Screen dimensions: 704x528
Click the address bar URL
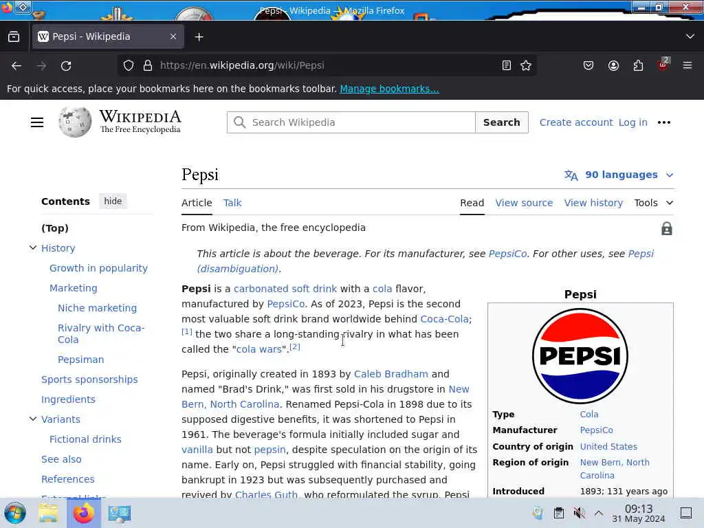pyautogui.click(x=242, y=65)
